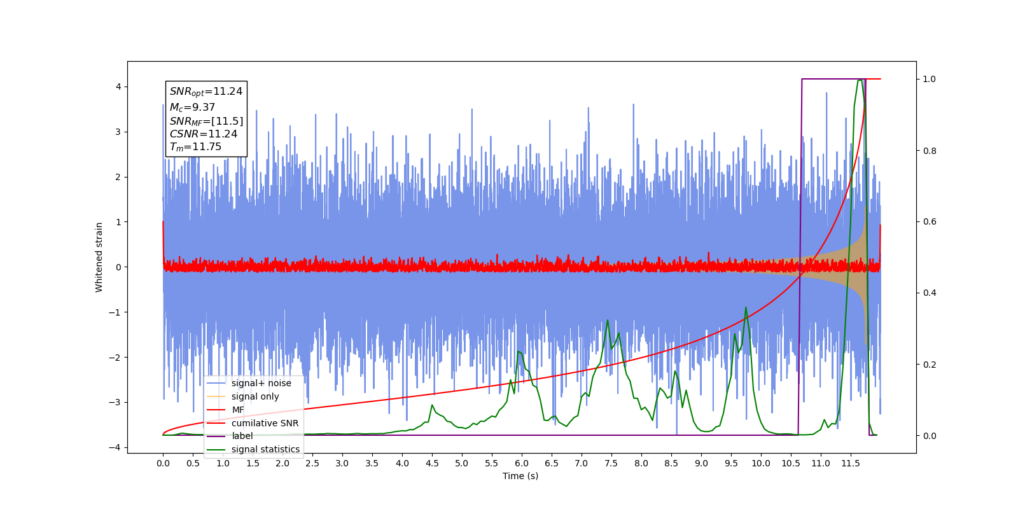Click the 'Time (s)' x-axis label
Viewport: 1018px width, 509px height.
click(520, 476)
